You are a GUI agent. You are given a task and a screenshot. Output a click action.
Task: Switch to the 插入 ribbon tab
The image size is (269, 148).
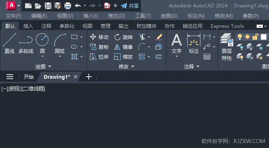pyautogui.click(x=28, y=26)
